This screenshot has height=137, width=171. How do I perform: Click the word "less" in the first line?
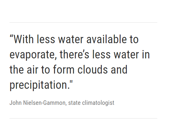tap(46, 39)
